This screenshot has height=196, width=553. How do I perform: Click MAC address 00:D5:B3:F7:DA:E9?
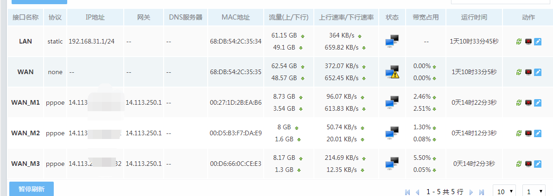[x=235, y=133]
